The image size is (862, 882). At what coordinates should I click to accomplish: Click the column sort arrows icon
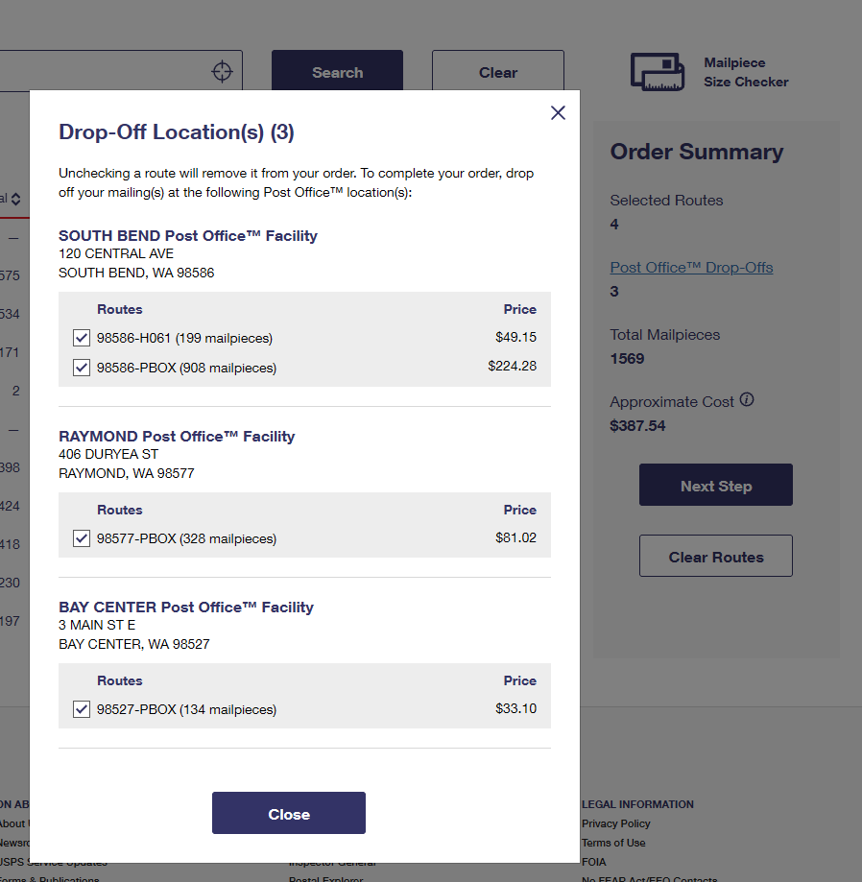tap(15, 199)
